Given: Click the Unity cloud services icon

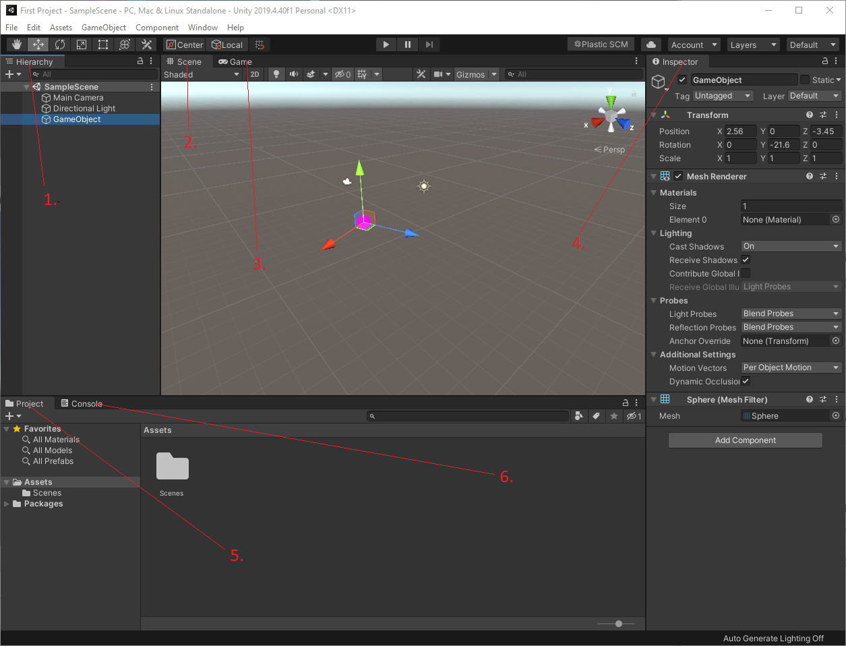Looking at the screenshot, I should point(651,44).
